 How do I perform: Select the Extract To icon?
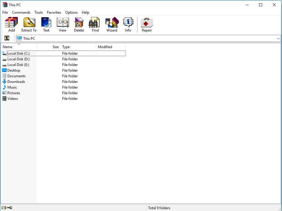29,24
